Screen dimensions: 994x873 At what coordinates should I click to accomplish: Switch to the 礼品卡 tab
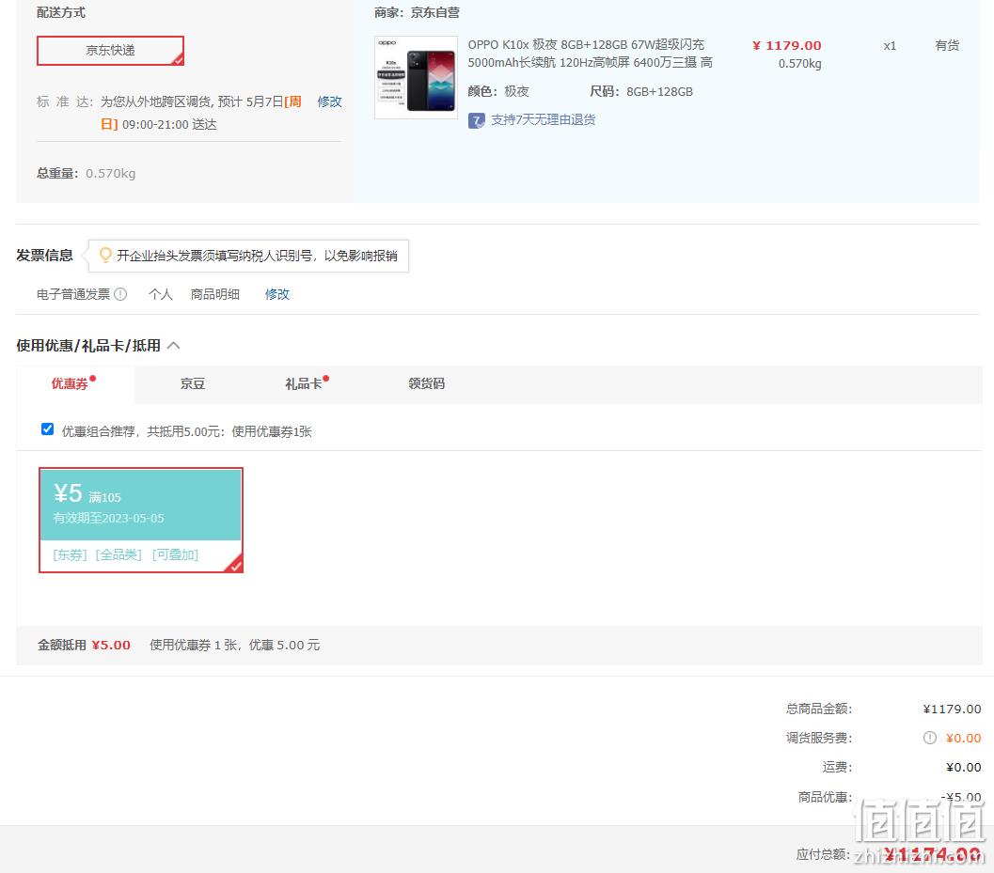(x=307, y=383)
